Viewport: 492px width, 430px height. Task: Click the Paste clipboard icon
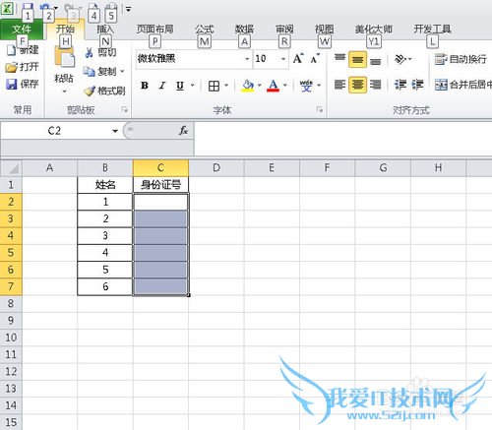[64, 58]
